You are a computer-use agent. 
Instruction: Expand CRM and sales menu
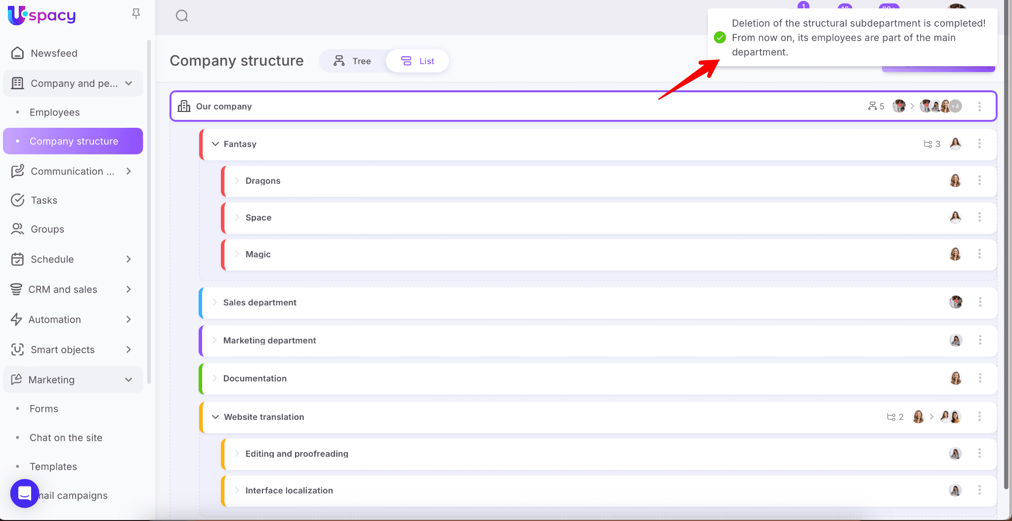pos(128,289)
